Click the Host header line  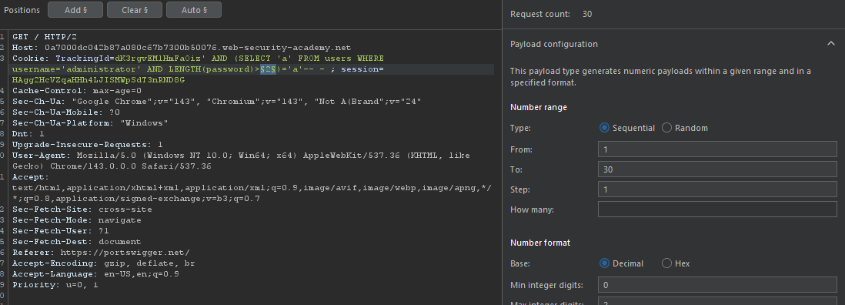[x=182, y=48]
